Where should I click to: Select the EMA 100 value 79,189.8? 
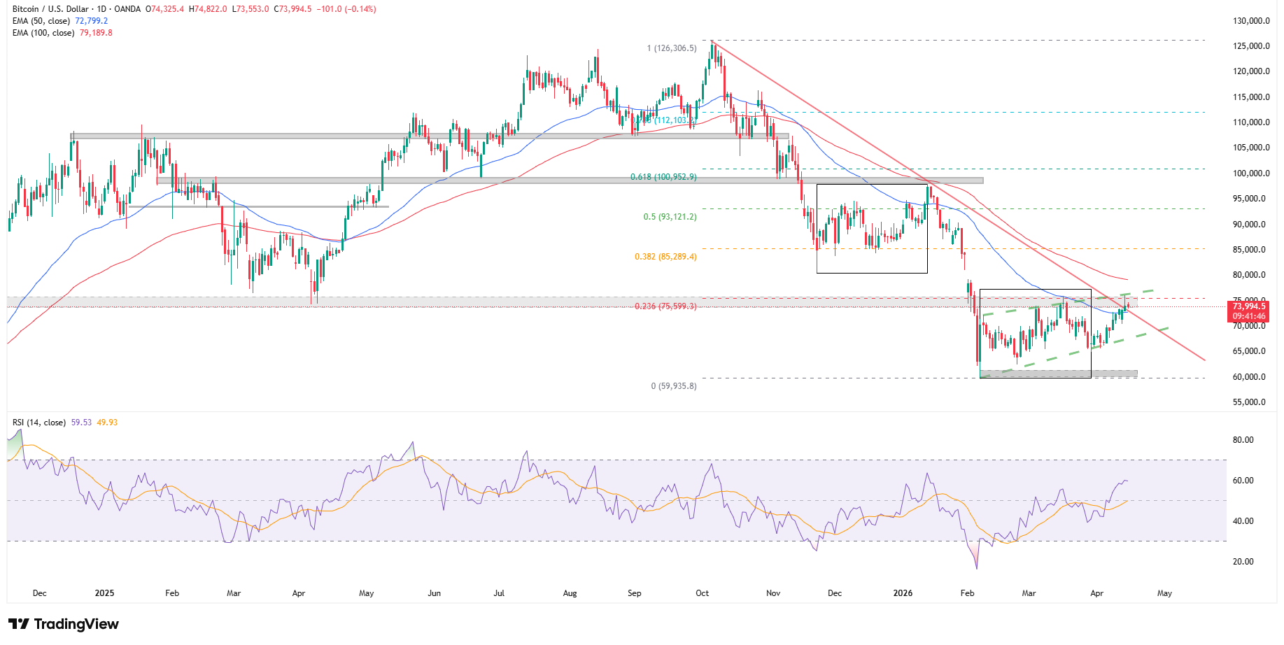(96, 33)
